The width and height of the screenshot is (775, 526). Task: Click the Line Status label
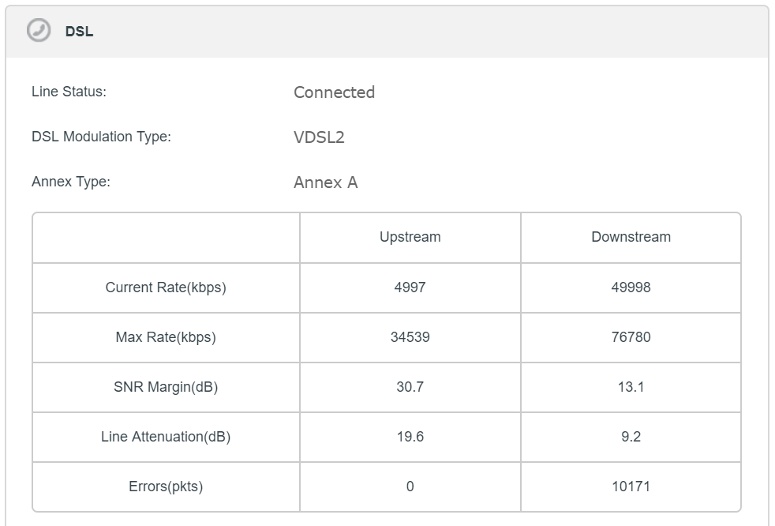(69, 92)
